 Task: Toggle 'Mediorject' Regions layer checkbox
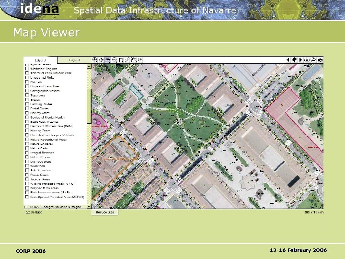tap(27, 69)
